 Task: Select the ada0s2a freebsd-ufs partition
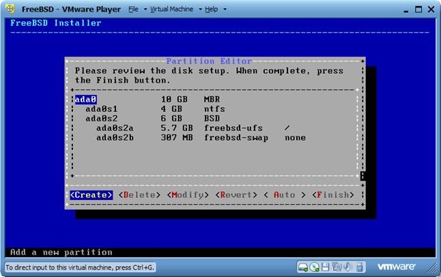115,128
